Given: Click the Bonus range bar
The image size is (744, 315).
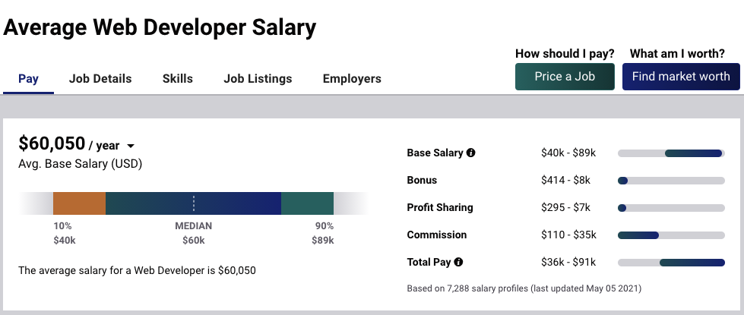Looking at the screenshot, I should point(671,181).
